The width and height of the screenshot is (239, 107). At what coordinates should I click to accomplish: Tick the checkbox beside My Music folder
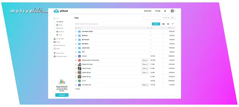76,36
